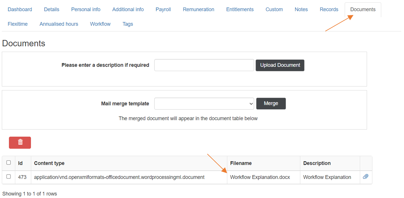Select the Id cell 473
This screenshot has height=198, width=404.
(x=22, y=177)
